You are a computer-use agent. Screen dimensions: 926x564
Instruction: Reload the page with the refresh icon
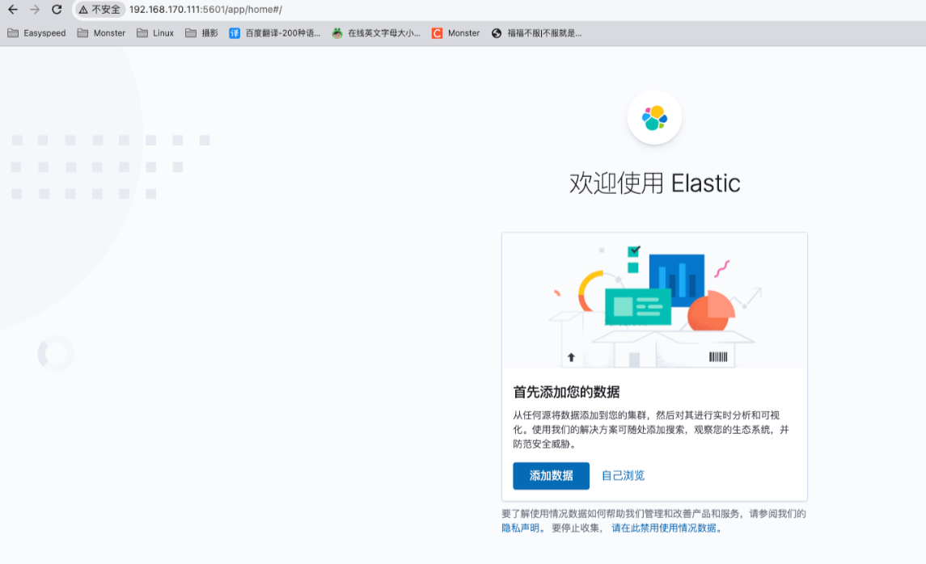click(x=57, y=10)
